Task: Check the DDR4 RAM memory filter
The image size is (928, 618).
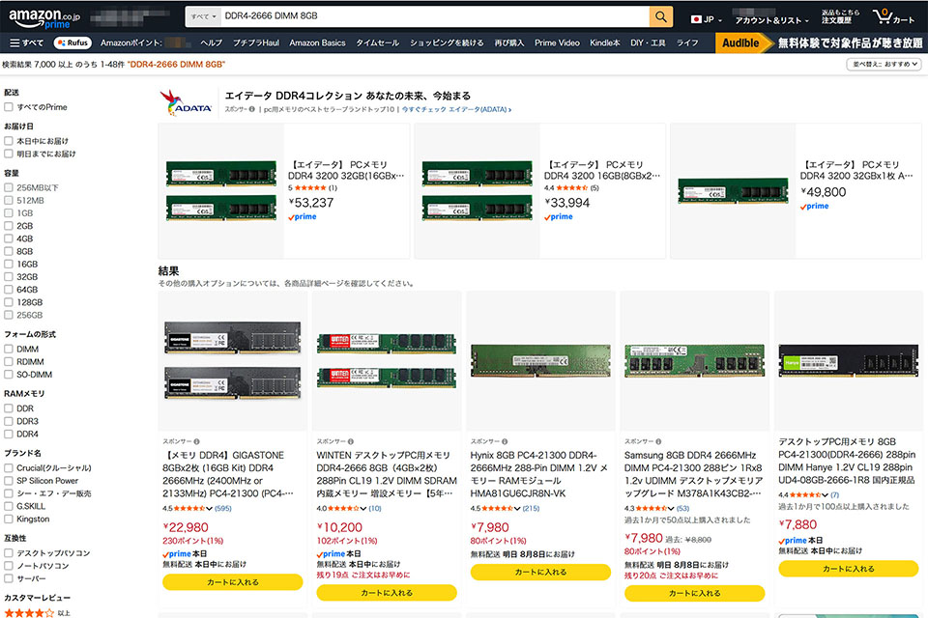Action: click(x=9, y=435)
